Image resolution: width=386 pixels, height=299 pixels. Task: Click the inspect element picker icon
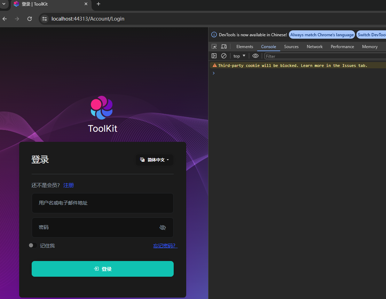coord(214,47)
